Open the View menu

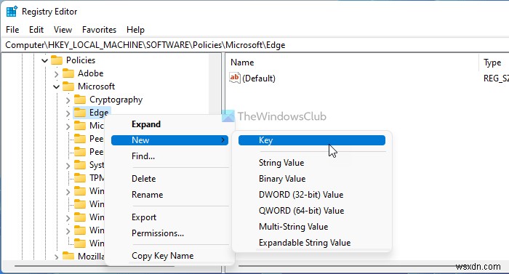pyautogui.click(x=63, y=30)
